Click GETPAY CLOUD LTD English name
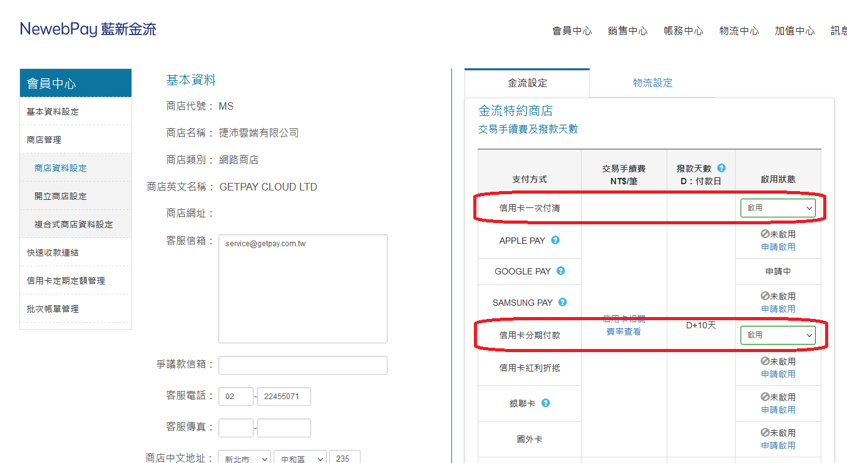The image size is (847, 463). [268, 187]
